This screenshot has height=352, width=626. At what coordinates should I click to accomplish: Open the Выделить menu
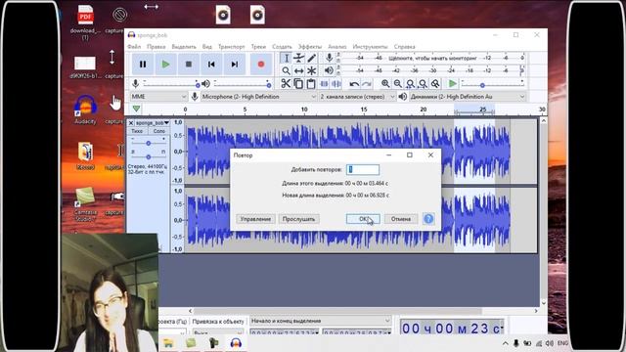tap(184, 47)
